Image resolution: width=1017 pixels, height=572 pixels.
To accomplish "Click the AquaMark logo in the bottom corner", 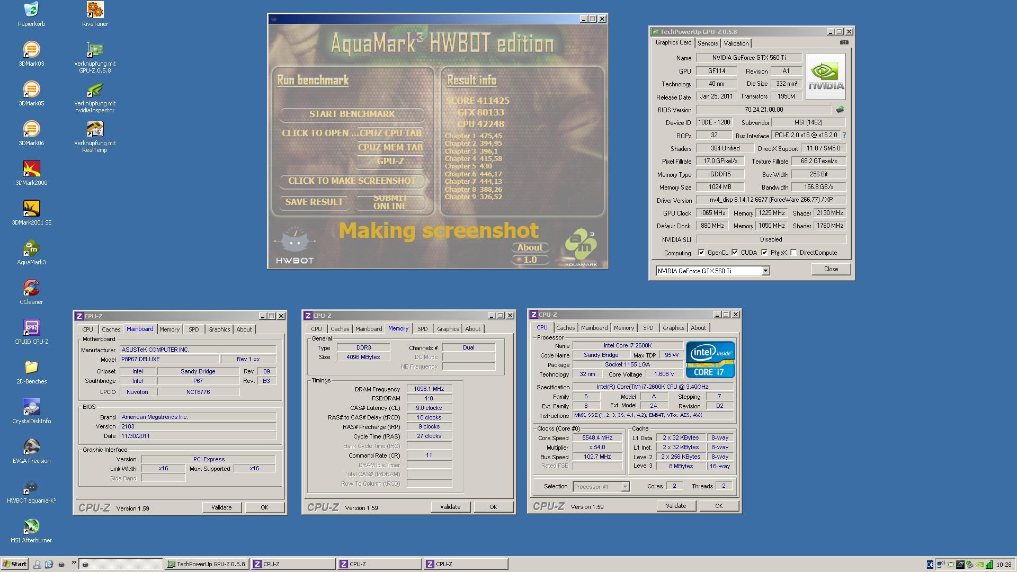I will [581, 248].
